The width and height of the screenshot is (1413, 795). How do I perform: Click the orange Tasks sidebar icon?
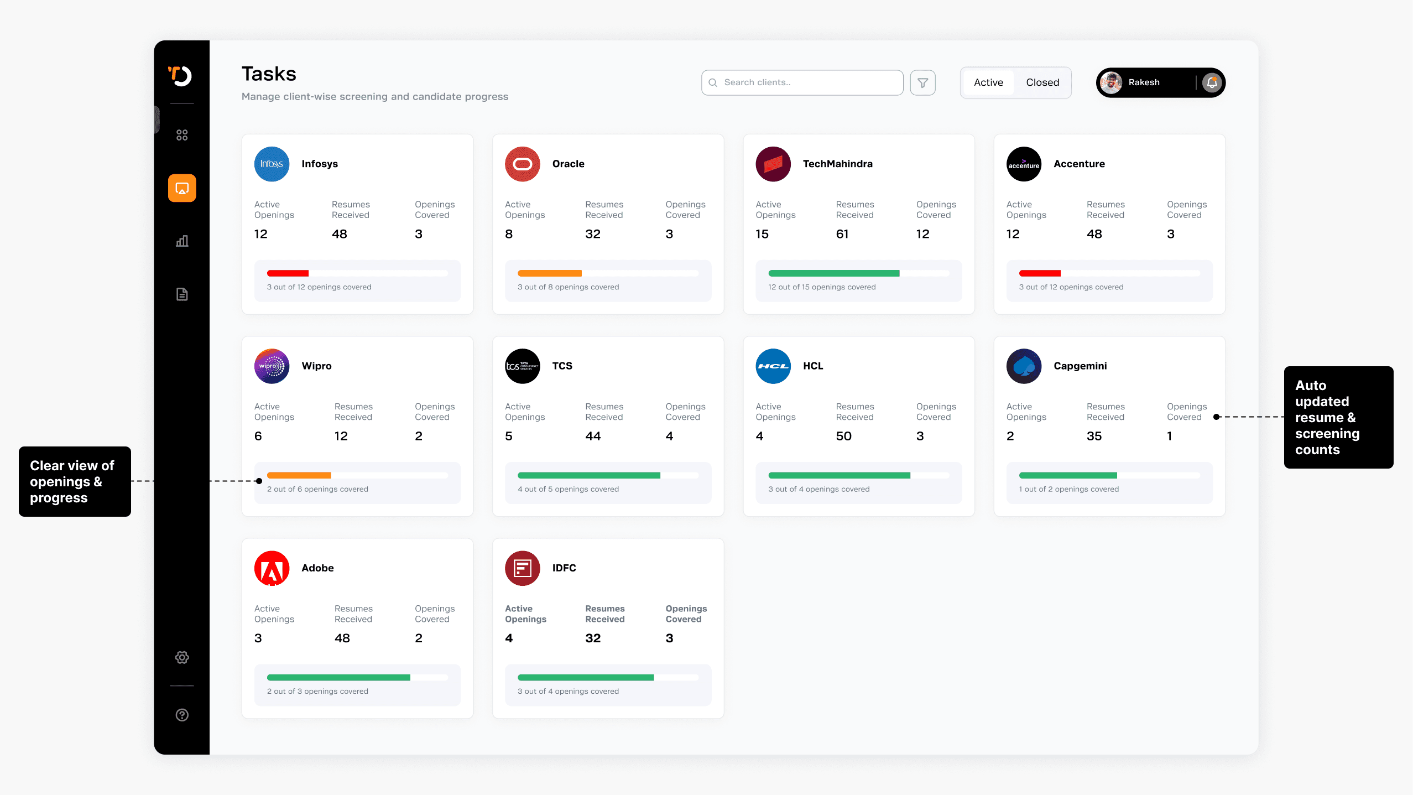(182, 188)
